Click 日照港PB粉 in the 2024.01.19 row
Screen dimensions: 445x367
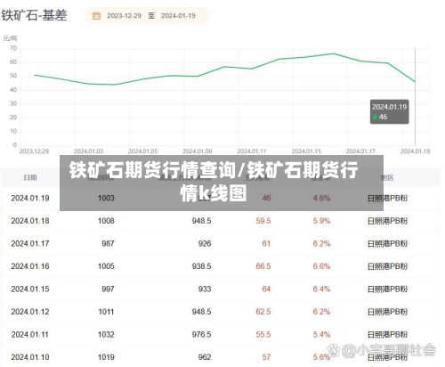pyautogui.click(x=387, y=199)
